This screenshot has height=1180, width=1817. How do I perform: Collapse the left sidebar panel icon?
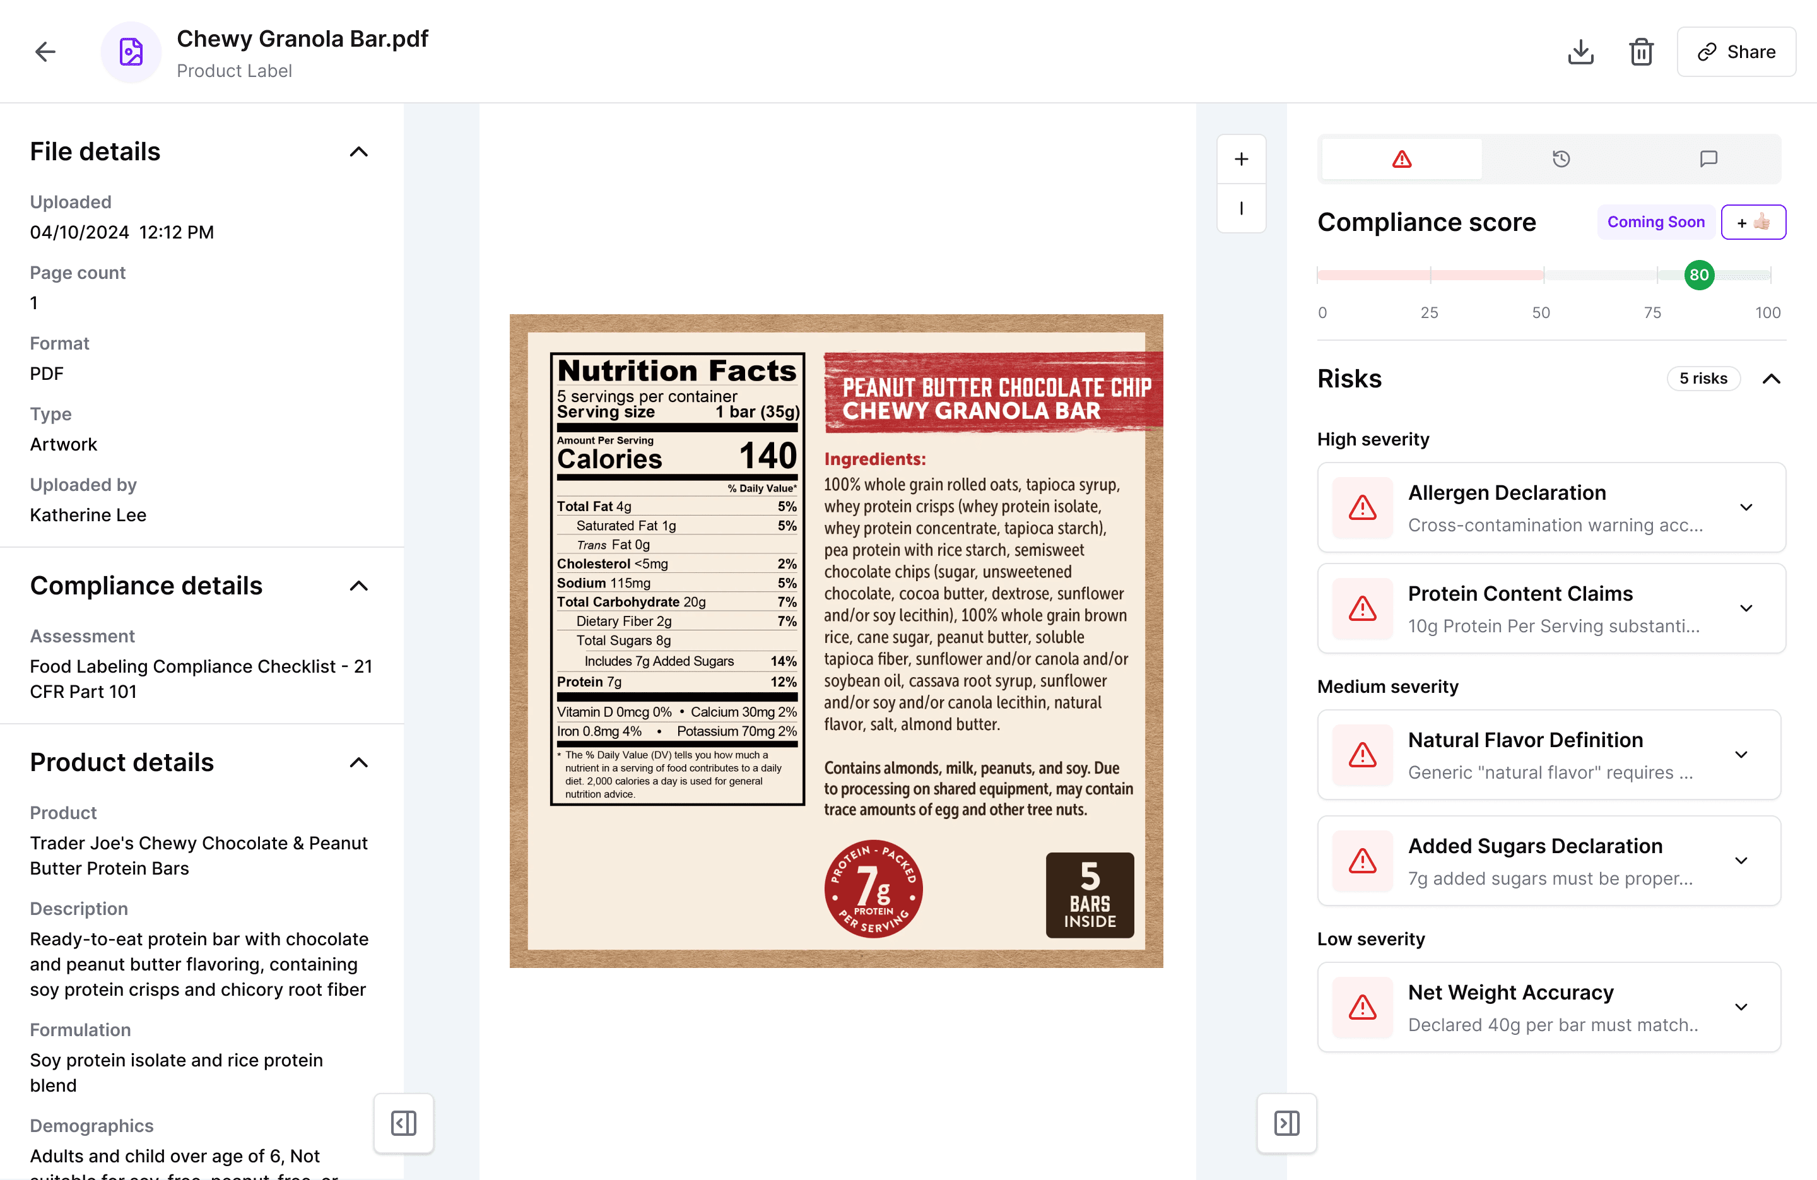404,1123
